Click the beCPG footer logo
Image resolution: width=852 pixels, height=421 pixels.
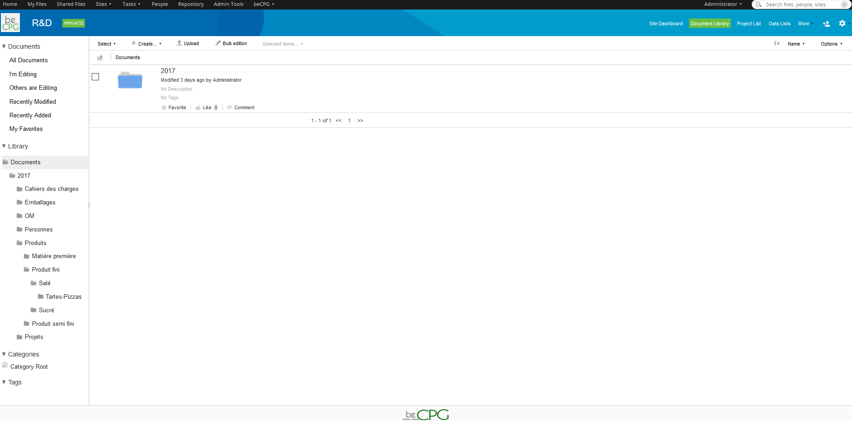426,414
